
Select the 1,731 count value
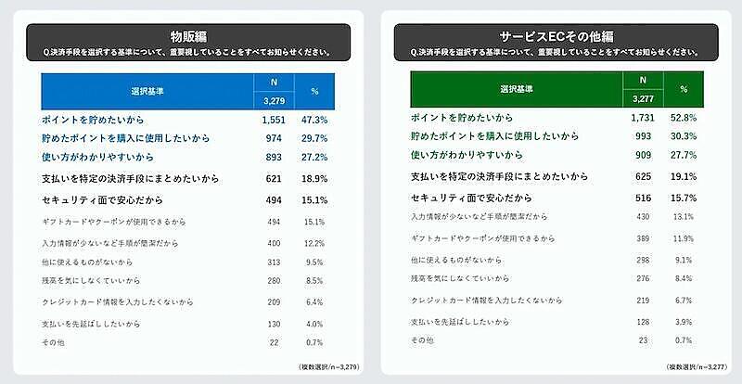click(642, 118)
